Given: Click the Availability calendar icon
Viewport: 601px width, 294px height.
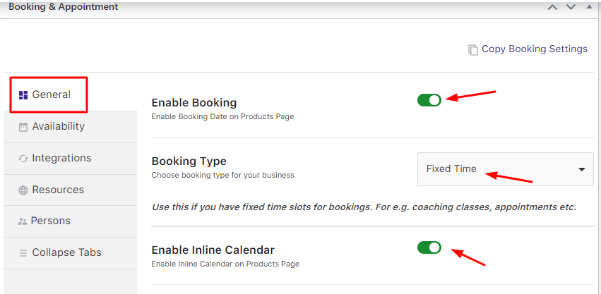Looking at the screenshot, I should click(x=23, y=127).
